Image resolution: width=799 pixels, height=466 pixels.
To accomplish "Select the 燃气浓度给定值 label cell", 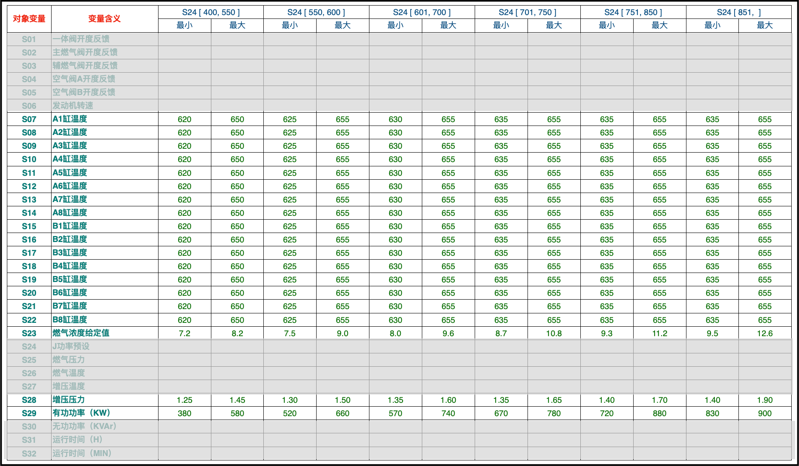I will [81, 333].
